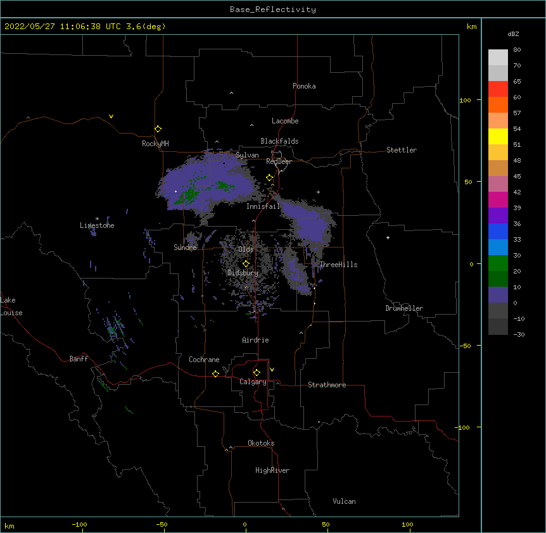Image resolution: width=546 pixels, height=533 pixels.
Task: Select the RockyMH label
Action: (x=155, y=144)
